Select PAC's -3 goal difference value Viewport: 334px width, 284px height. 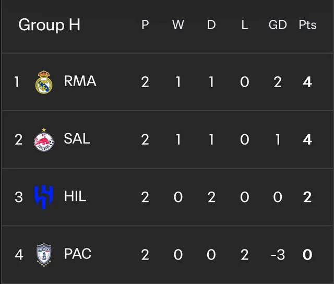pos(278,255)
